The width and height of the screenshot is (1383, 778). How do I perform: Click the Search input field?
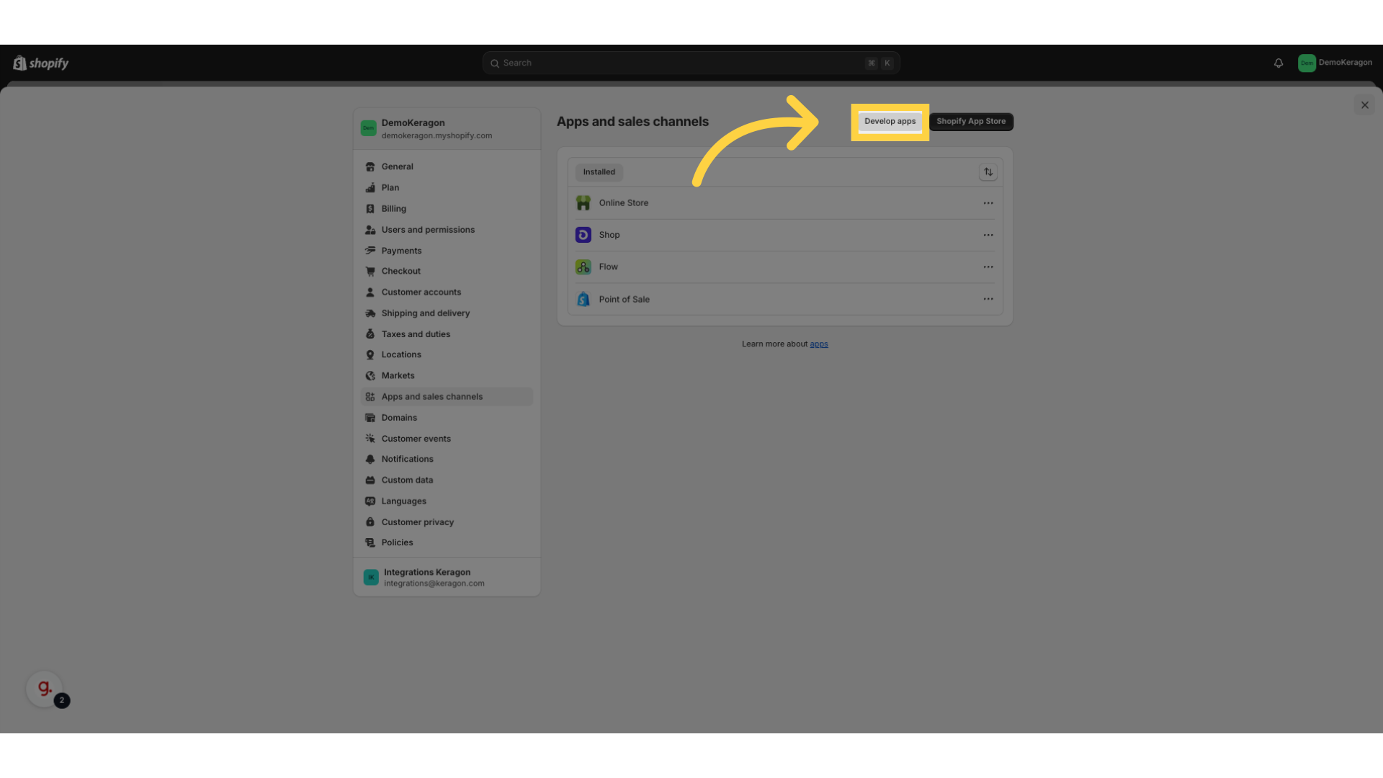(691, 63)
